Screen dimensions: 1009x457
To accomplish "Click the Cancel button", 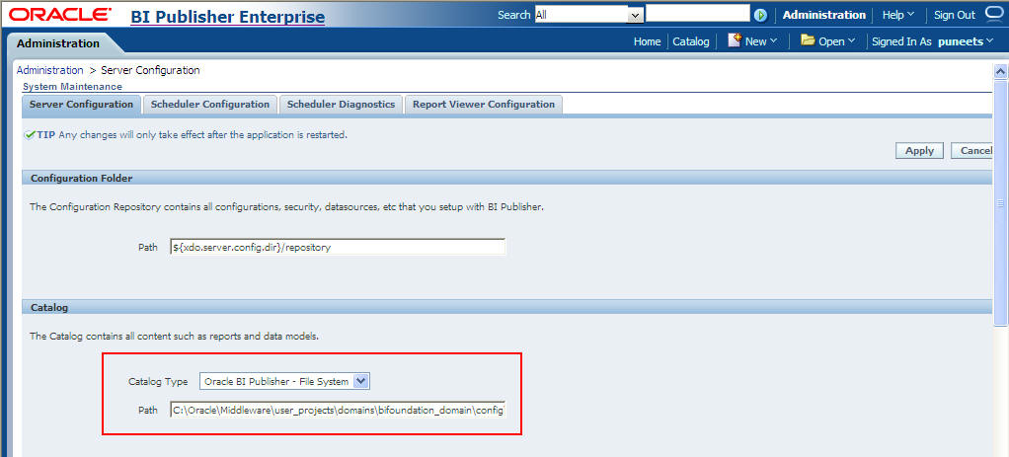I will (x=973, y=150).
